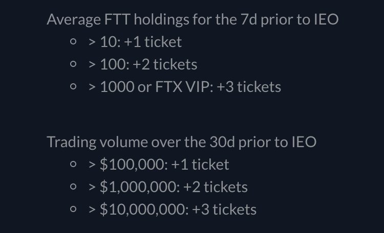
Task: Select the '> 10: +1 ticket' line
Action: 135,42
